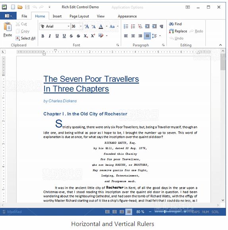Image resolution: width=228 pixels, height=230 pixels.
Task: Increase the paragraph indent
Action: [x=155, y=27]
